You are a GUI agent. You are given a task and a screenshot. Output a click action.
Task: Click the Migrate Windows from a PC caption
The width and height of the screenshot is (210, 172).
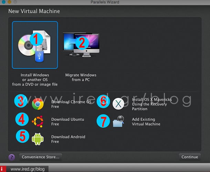click(x=81, y=77)
